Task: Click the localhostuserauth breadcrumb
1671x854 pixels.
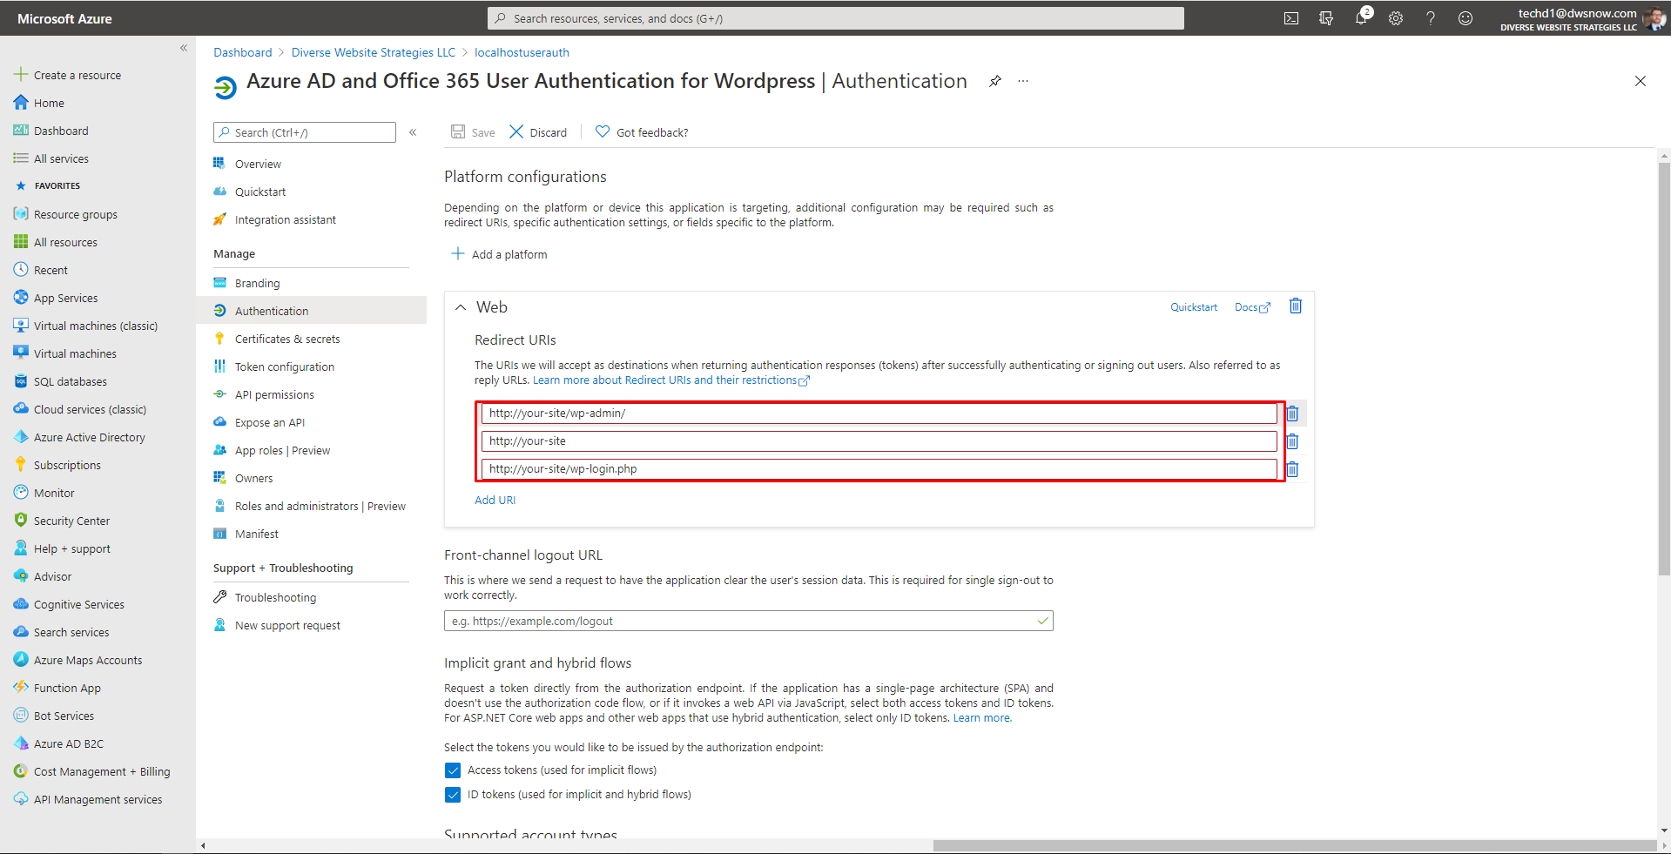Action: (522, 52)
